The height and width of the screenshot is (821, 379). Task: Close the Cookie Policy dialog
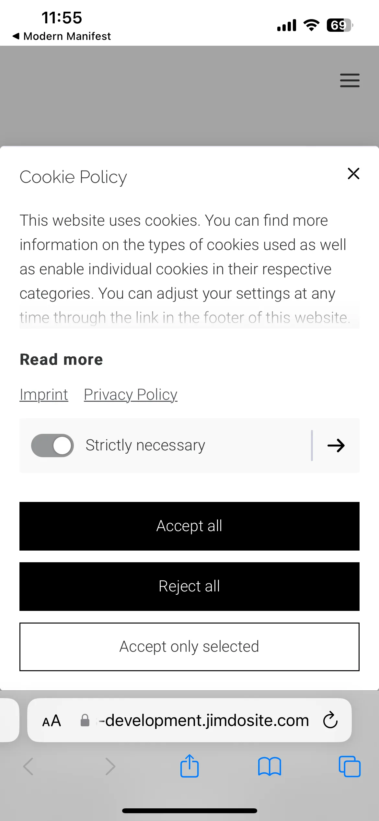coord(353,173)
